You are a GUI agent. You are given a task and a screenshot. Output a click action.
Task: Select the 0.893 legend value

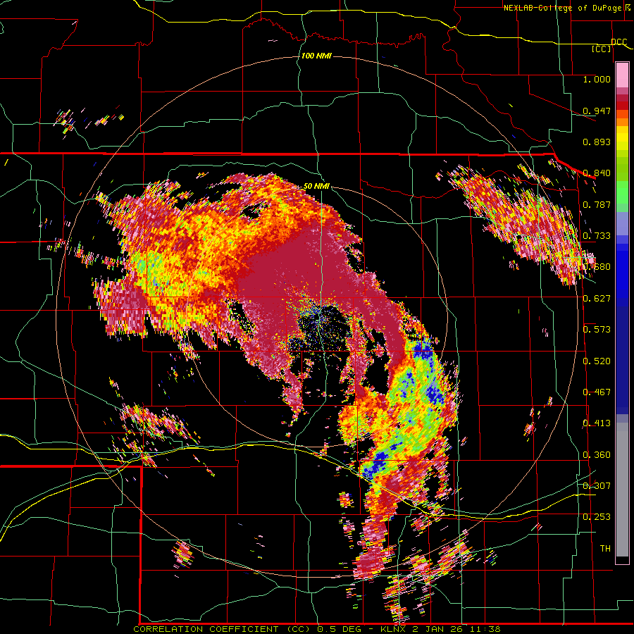[597, 142]
